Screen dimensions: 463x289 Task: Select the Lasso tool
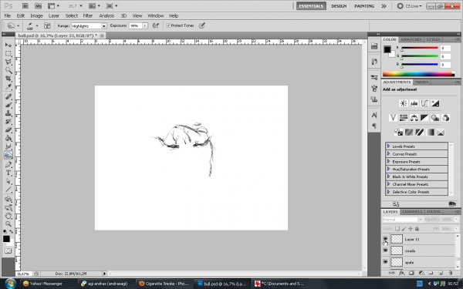[8, 62]
